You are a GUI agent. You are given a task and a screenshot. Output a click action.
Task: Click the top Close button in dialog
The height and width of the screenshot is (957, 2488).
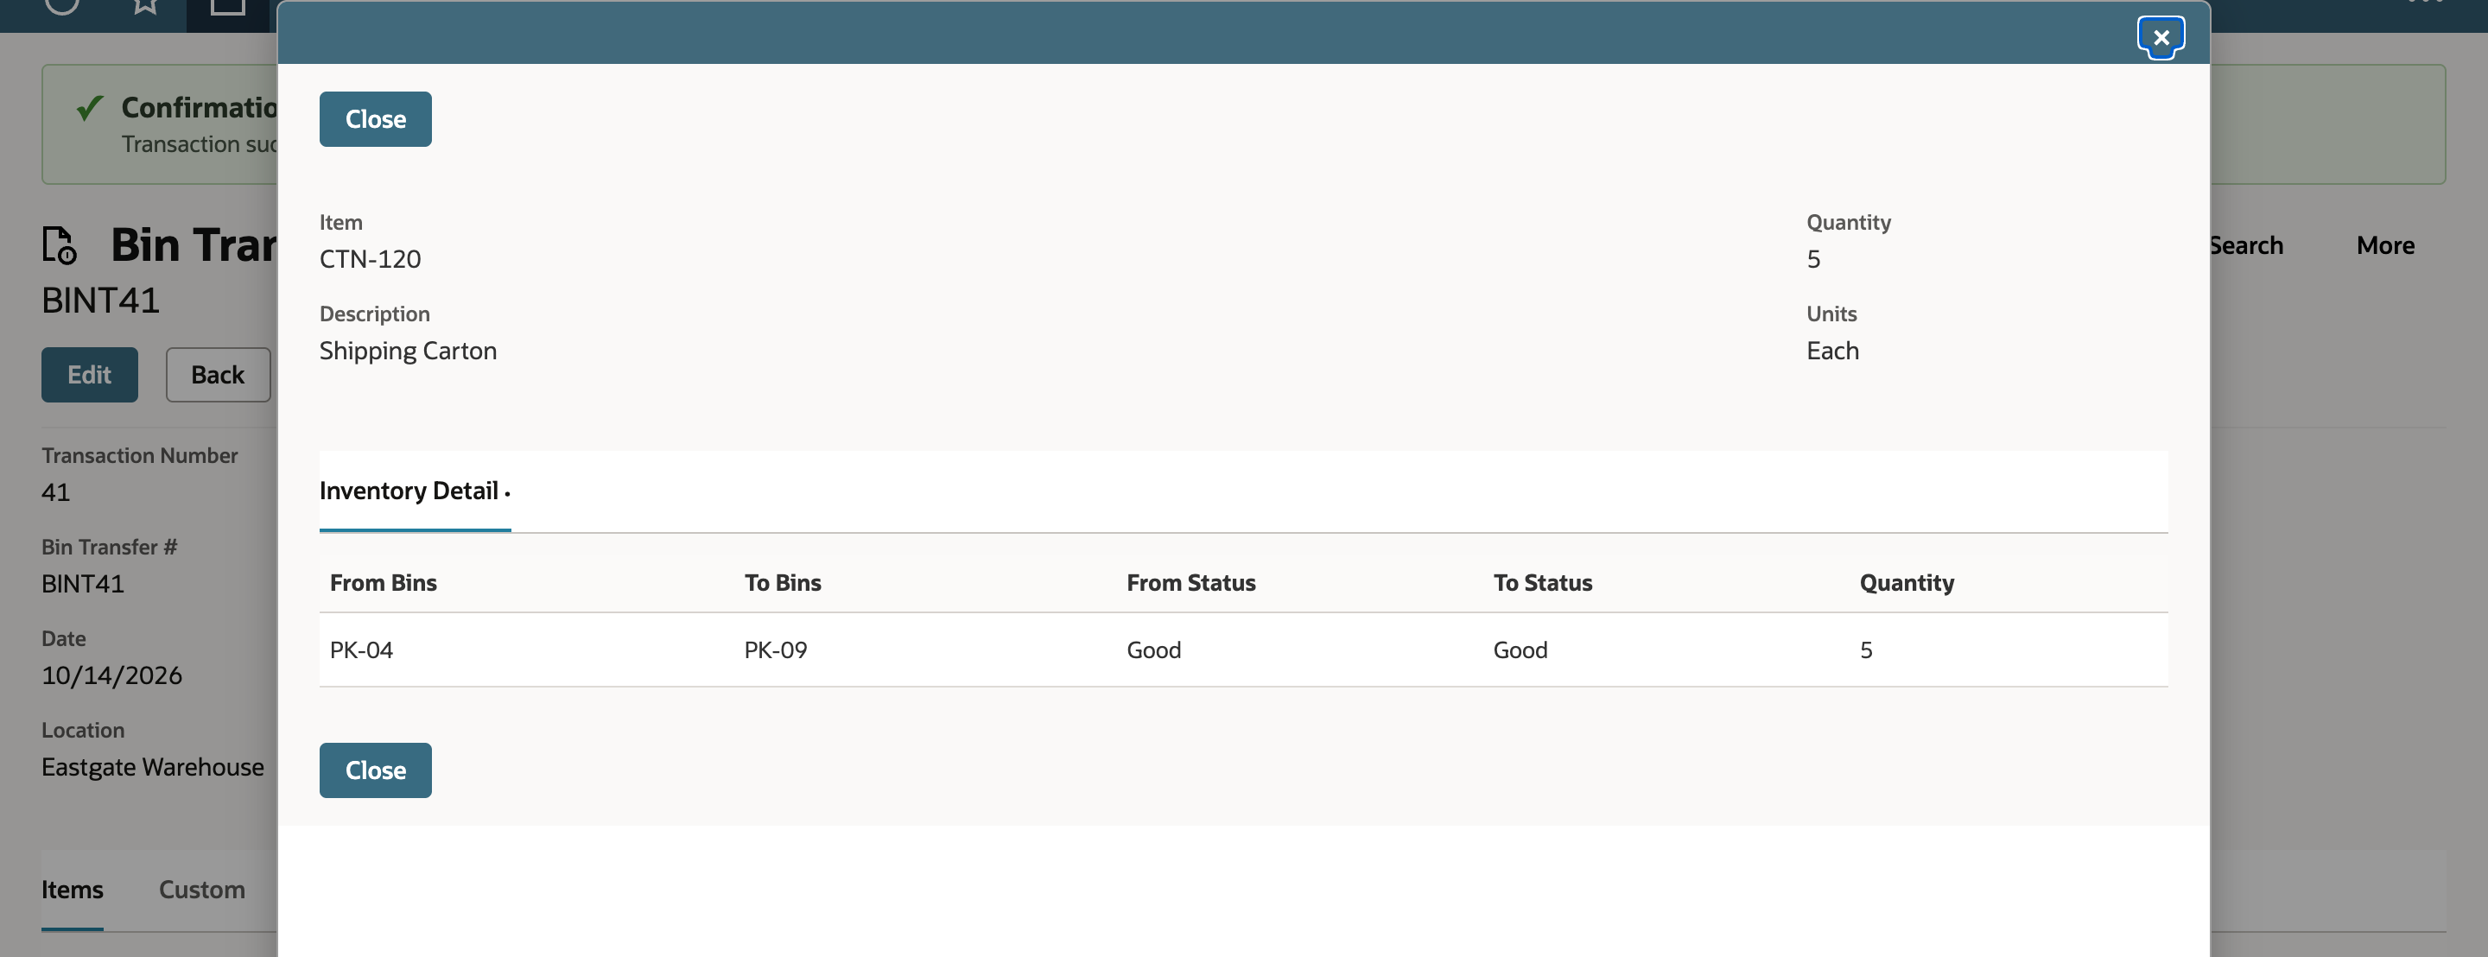tap(376, 119)
